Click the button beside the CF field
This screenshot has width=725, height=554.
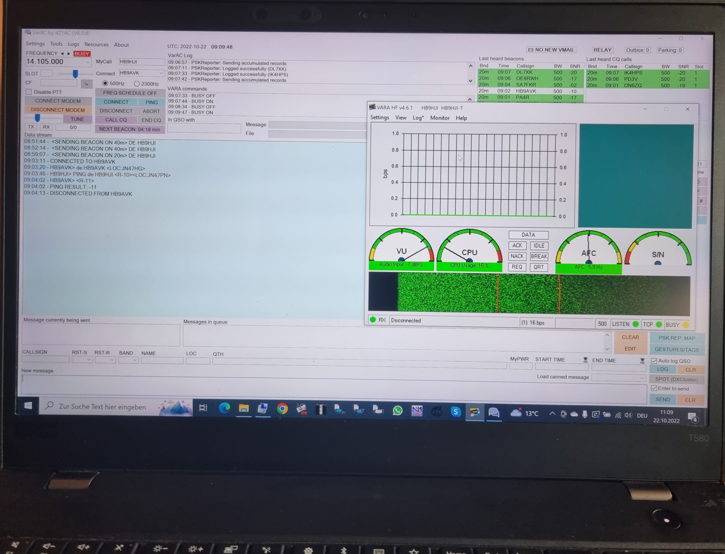pyautogui.click(x=86, y=84)
